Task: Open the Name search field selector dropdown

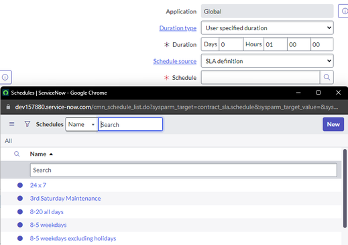Action: point(82,124)
